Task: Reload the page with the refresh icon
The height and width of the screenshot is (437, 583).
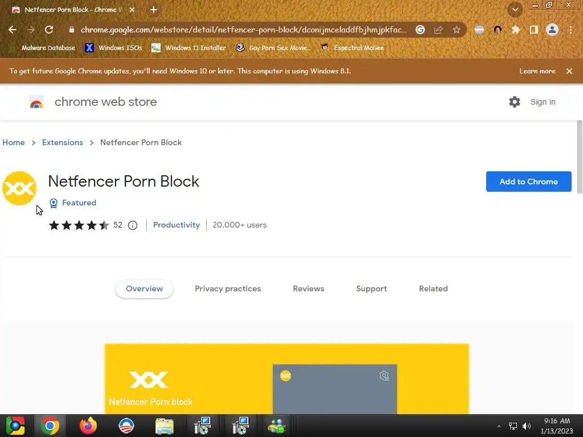Action: click(49, 30)
